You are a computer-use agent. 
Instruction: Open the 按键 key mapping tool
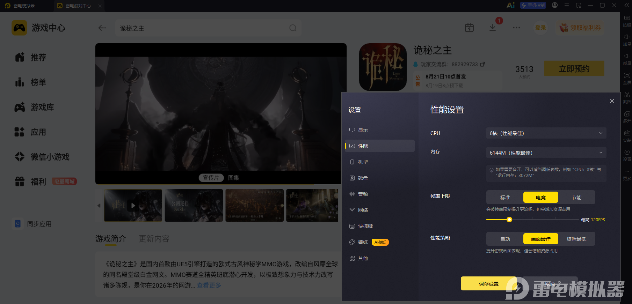627,21
